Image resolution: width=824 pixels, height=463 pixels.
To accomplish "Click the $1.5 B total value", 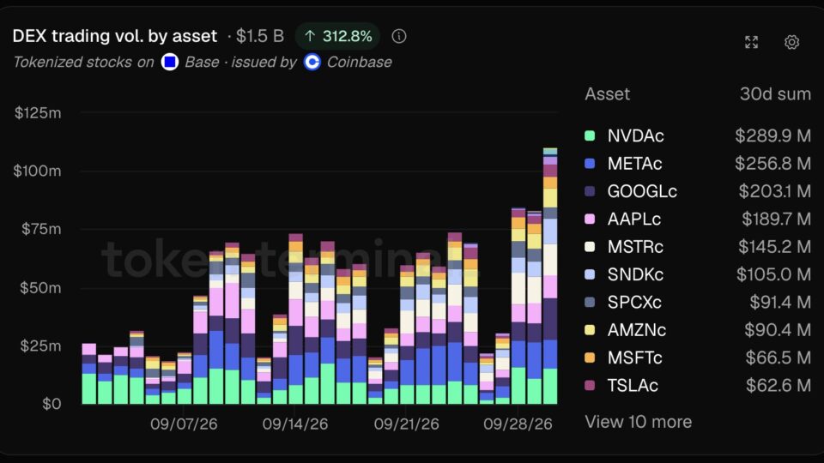I will (x=259, y=36).
